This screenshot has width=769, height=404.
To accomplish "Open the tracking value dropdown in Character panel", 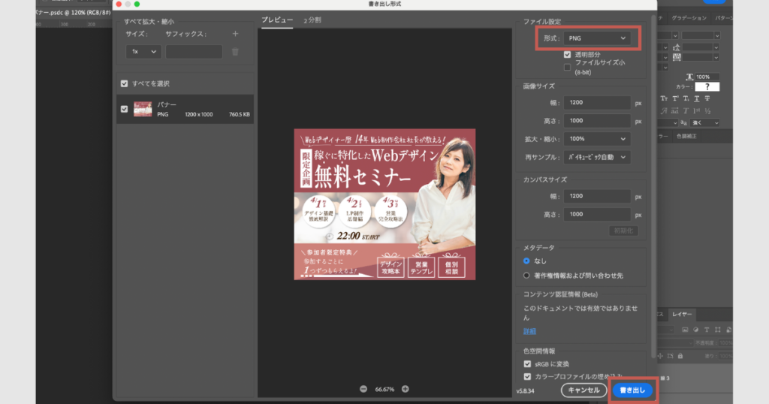I will tap(716, 57).
